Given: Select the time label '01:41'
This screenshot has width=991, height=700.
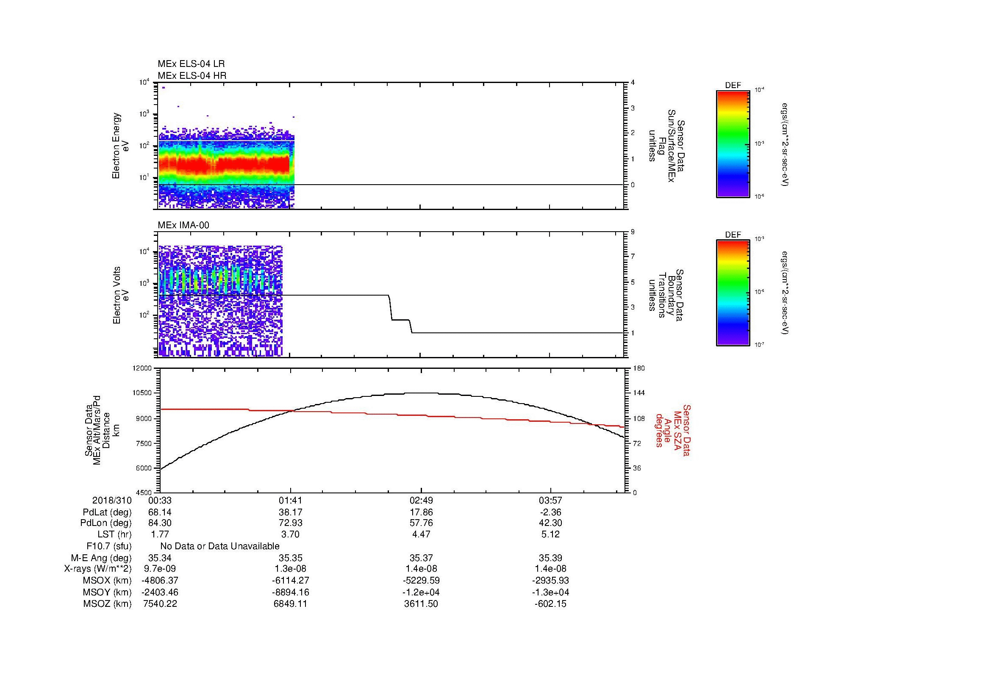Looking at the screenshot, I should pyautogui.click(x=291, y=501).
